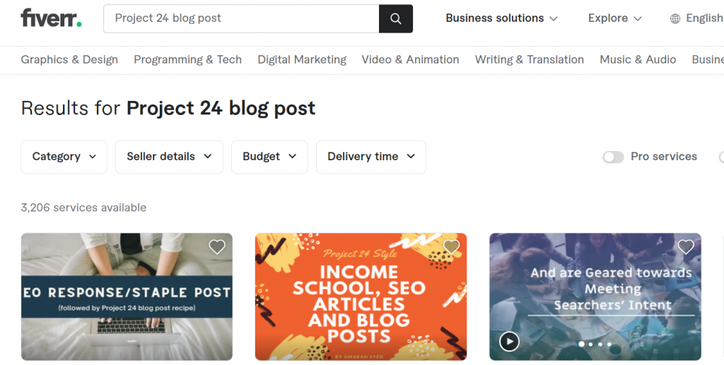Favorite the Income School SEO articles gig
Viewport: 724px width, 365px height.
click(x=451, y=247)
